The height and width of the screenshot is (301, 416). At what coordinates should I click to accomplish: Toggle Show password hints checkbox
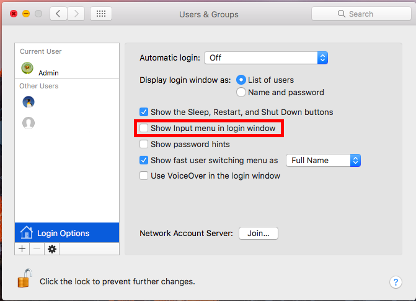click(144, 145)
